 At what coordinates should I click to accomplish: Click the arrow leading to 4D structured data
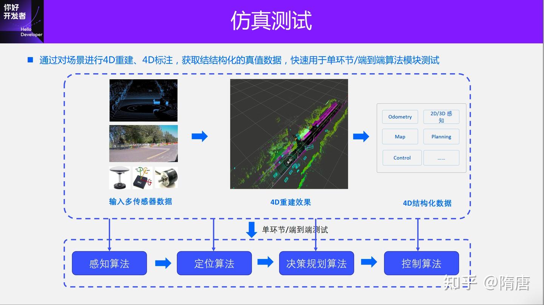pos(361,137)
